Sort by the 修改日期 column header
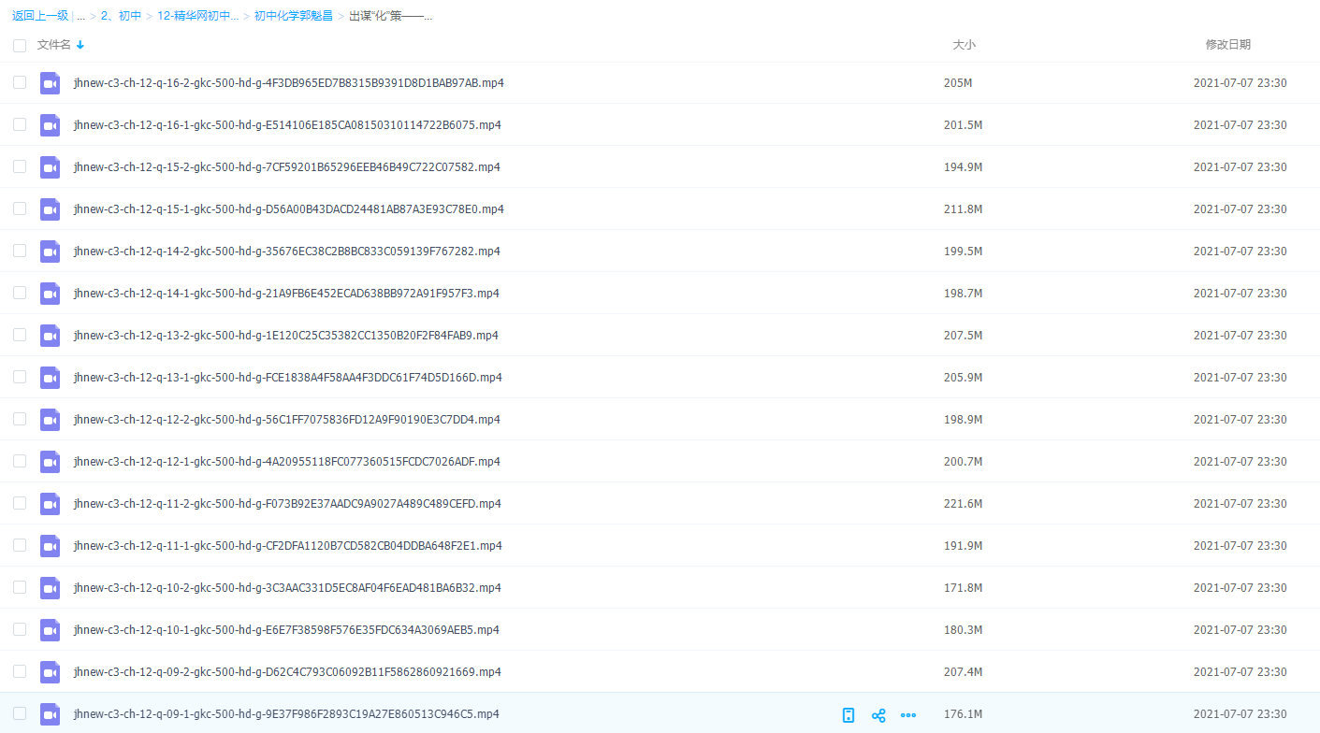Viewport: 1320px width, 733px height. point(1227,45)
